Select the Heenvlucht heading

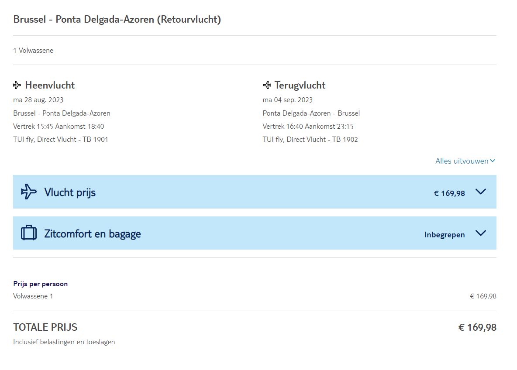[50, 85]
